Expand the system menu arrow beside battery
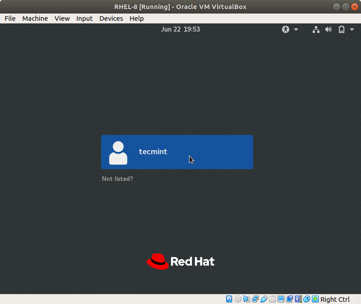This screenshot has width=361, height=304. pyautogui.click(x=352, y=29)
